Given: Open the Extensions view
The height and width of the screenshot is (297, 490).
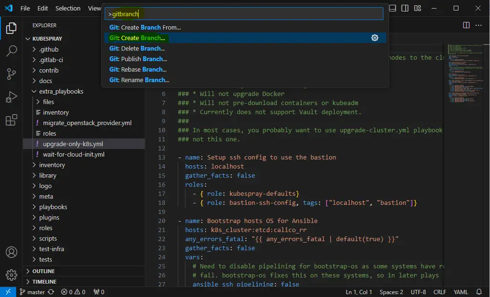Looking at the screenshot, I should pos(11,120).
